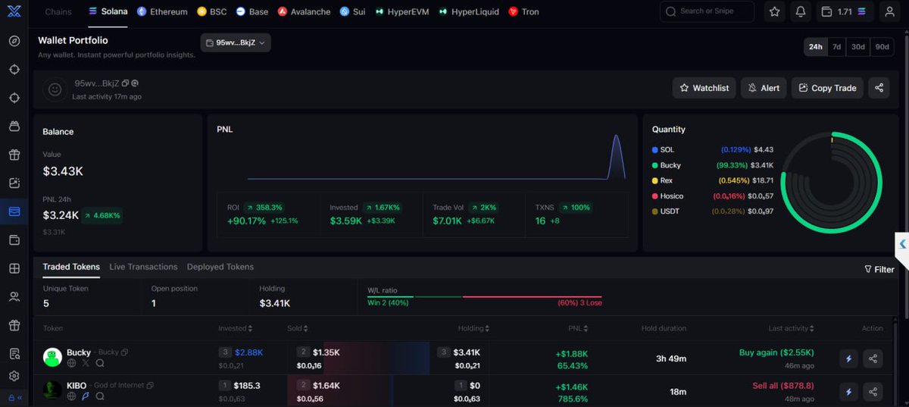
Task: Switch to Base chain
Action: 252,12
